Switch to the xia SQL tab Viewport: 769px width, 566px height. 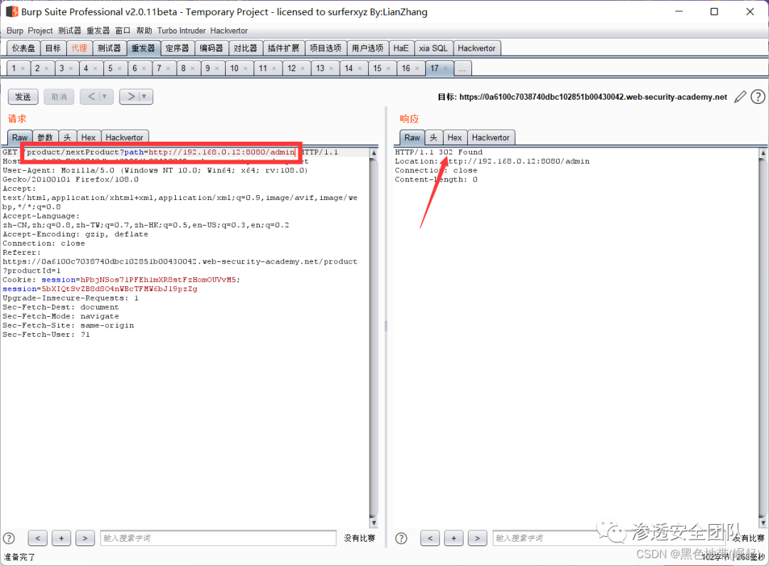tap(433, 48)
